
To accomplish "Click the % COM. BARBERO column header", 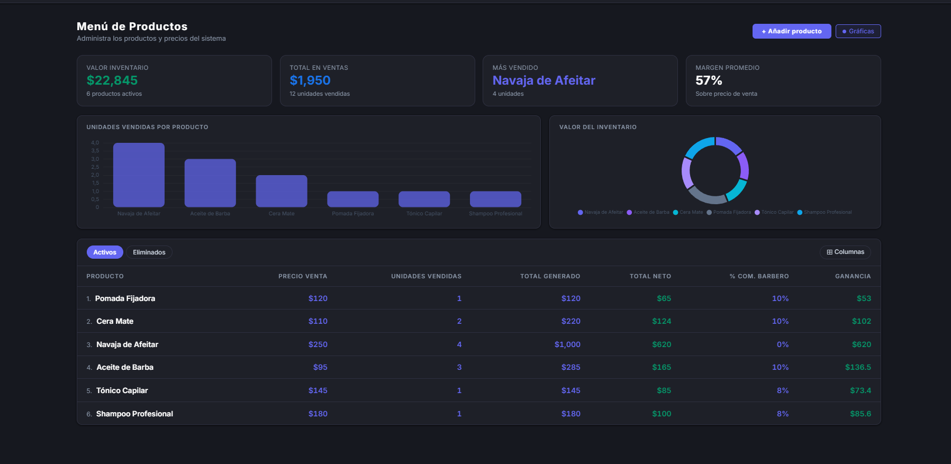I will [x=759, y=276].
